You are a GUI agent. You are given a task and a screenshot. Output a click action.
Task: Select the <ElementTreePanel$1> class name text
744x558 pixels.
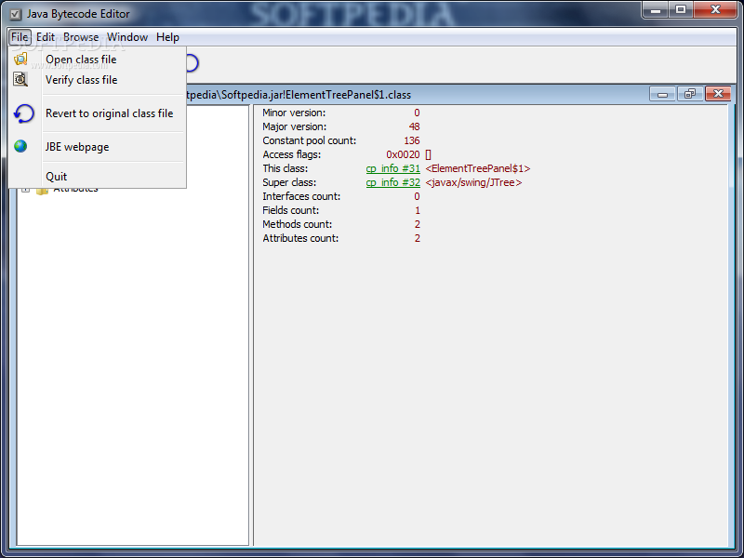click(478, 168)
